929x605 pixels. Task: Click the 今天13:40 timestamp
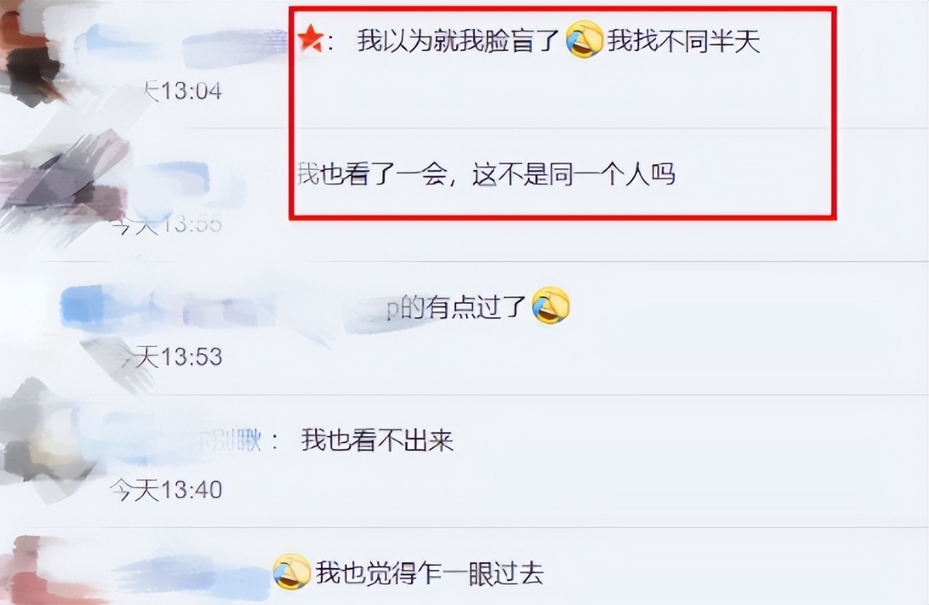tap(166, 489)
